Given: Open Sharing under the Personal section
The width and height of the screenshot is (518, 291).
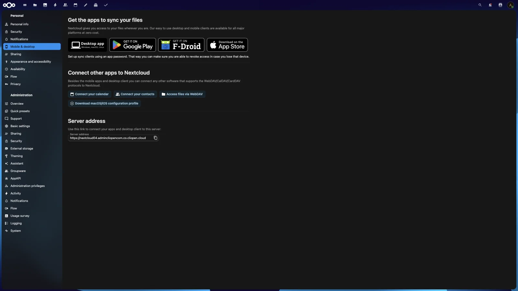Looking at the screenshot, I should coord(32,54).
